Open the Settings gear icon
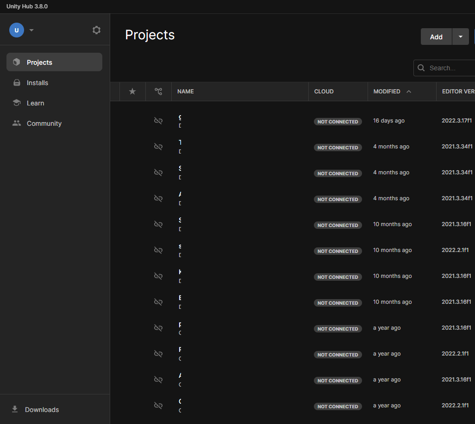The height and width of the screenshot is (424, 475). pyautogui.click(x=96, y=30)
